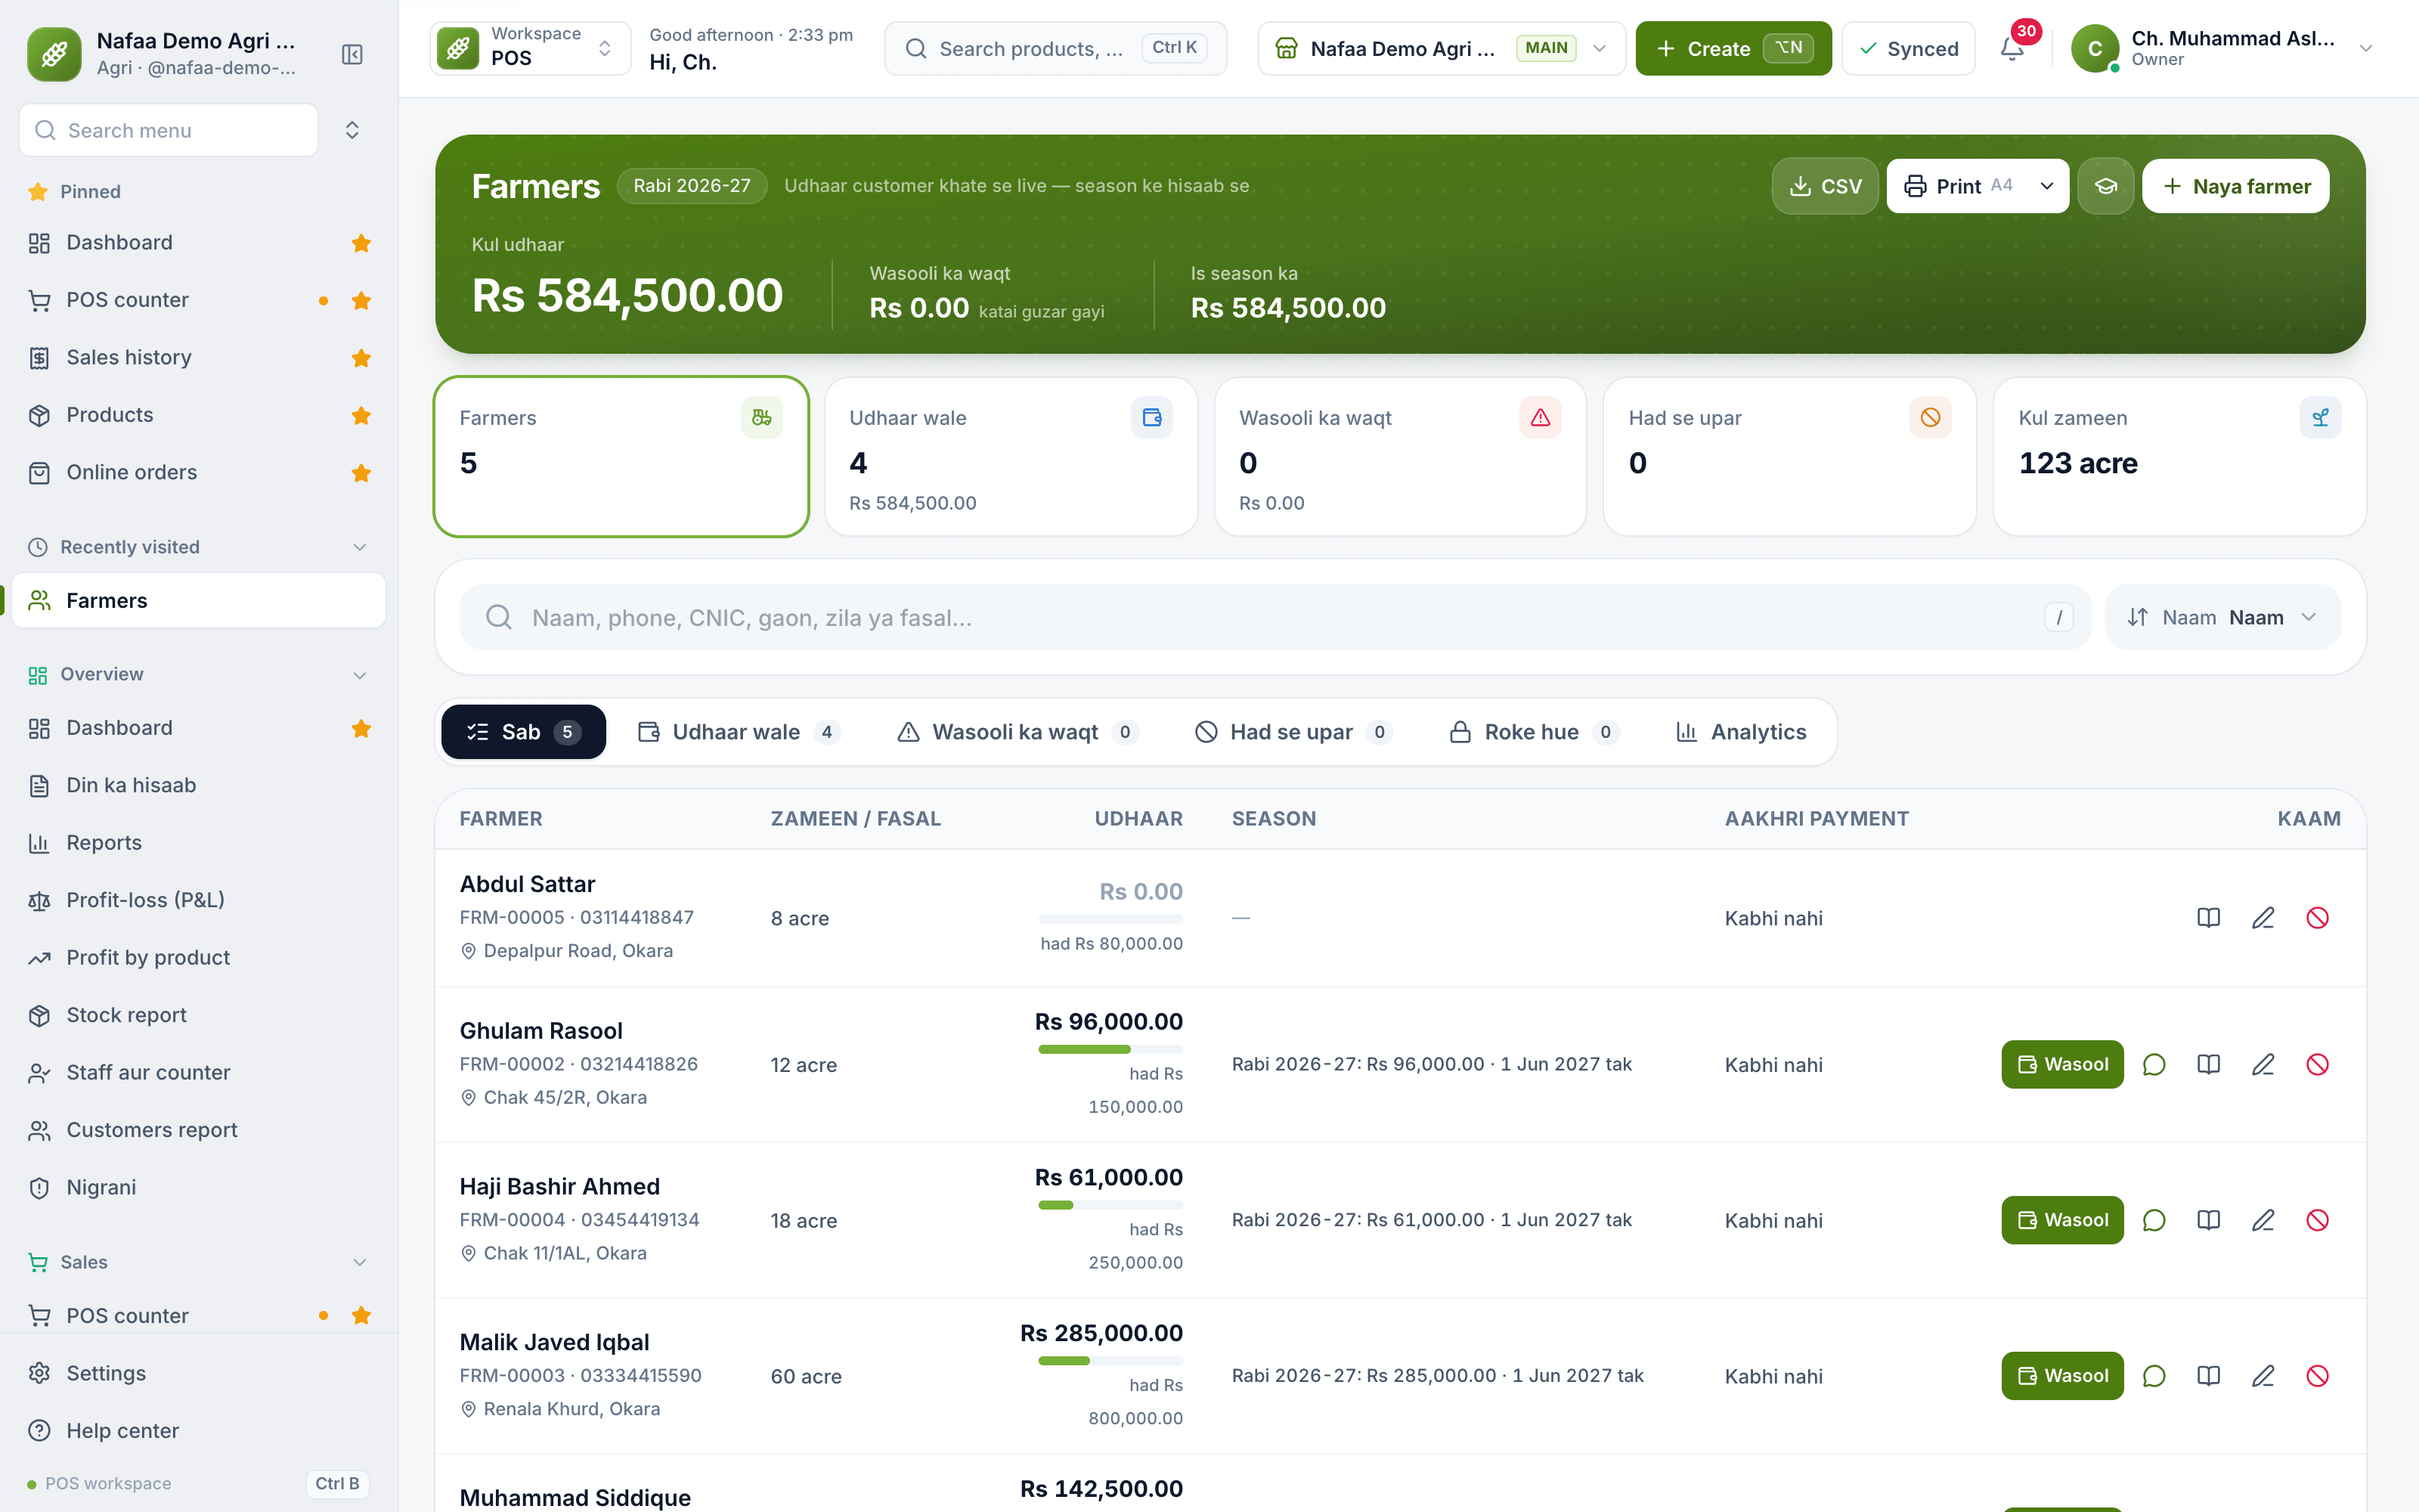The width and height of the screenshot is (2419, 1512).
Task: Collapse the Recently visited section
Action: 360,547
